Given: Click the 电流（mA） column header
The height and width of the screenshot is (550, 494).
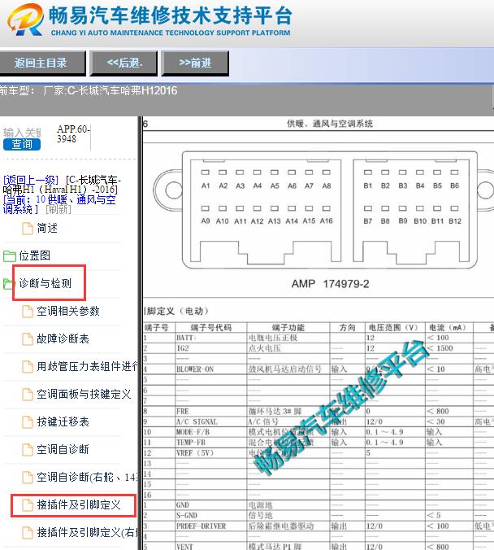Looking at the screenshot, I should [448, 328].
